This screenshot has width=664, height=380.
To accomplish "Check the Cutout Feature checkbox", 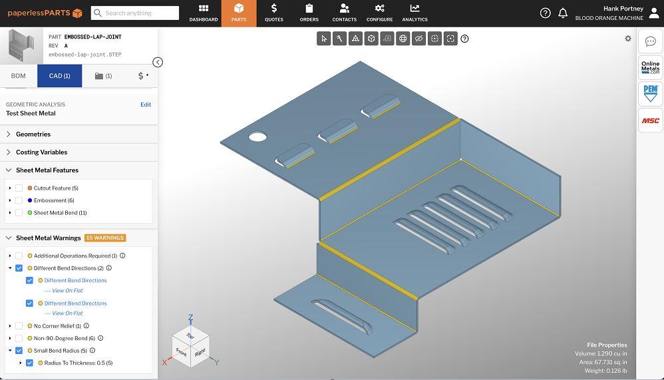I will point(19,188).
